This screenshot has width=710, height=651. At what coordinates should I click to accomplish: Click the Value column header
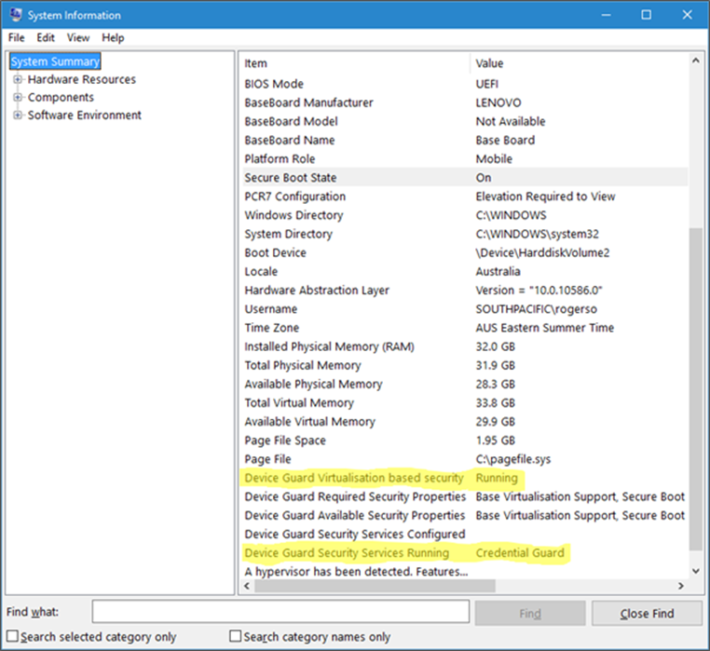coord(580,63)
